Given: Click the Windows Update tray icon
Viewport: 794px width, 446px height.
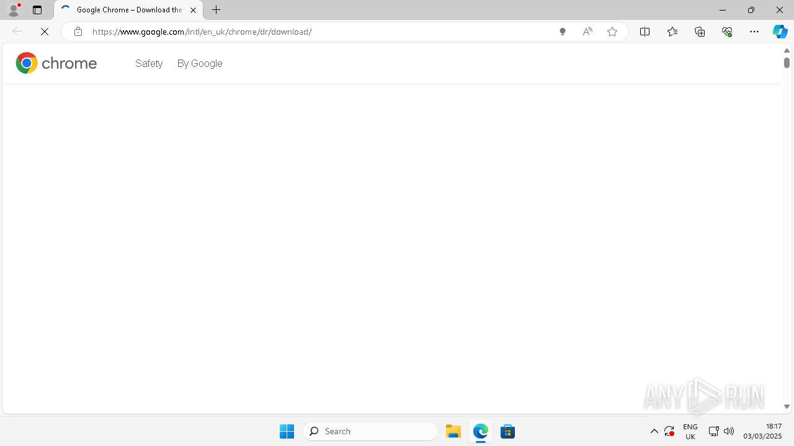Looking at the screenshot, I should tap(669, 431).
